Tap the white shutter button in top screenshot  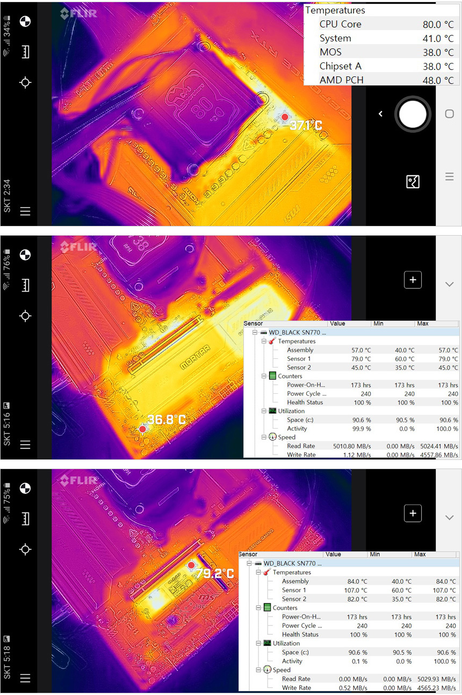[x=413, y=114]
